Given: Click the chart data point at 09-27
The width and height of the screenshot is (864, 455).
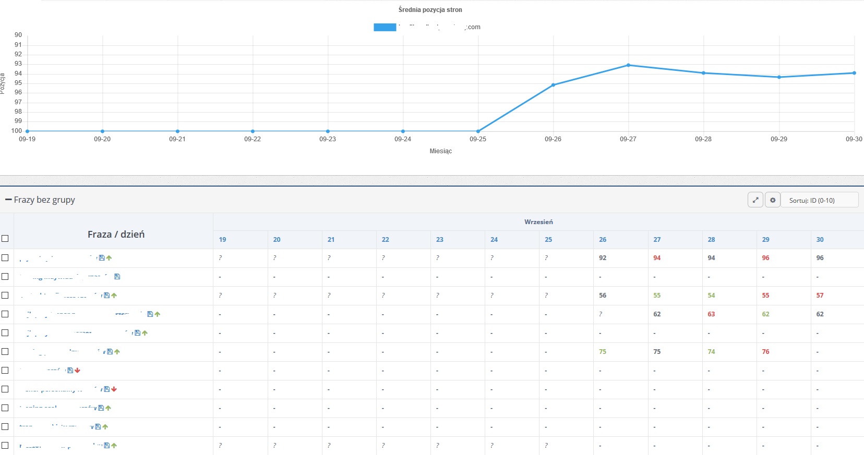Looking at the screenshot, I should click(x=628, y=65).
